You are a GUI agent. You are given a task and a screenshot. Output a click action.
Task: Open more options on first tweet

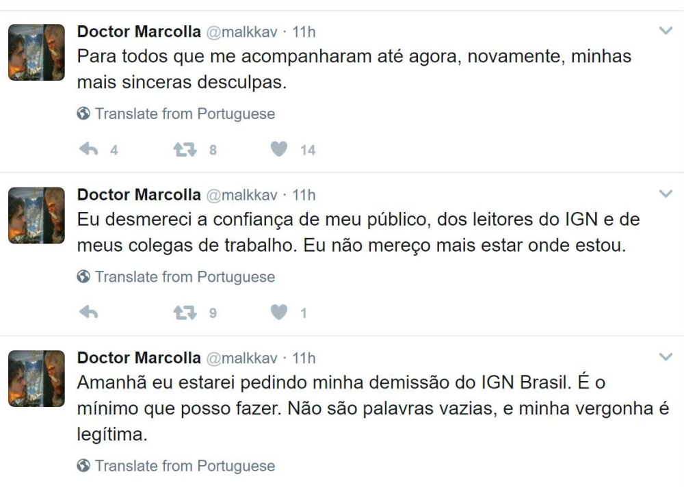(x=665, y=31)
